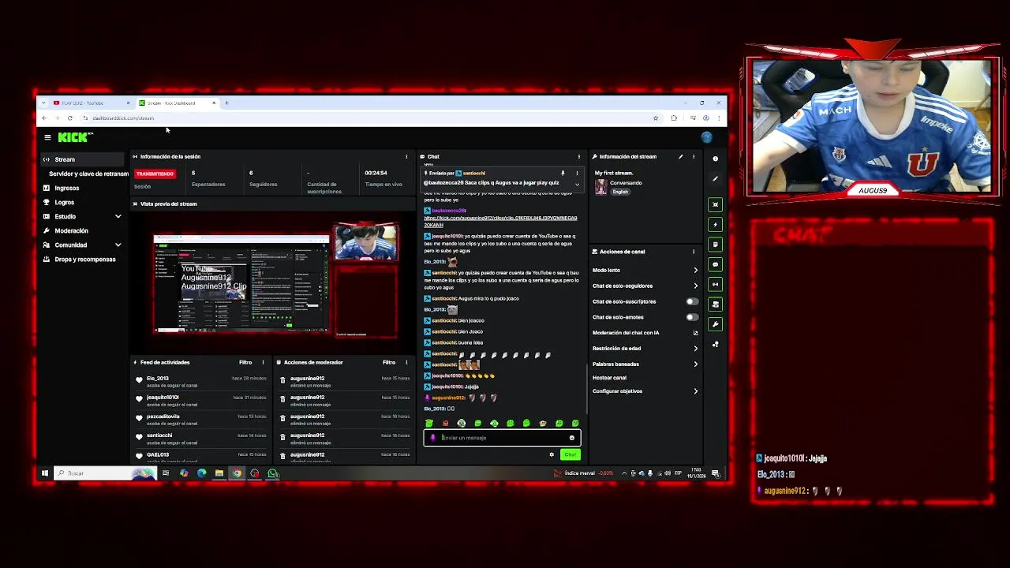Open the hamburger menu beside Kick logo
1010x568 pixels.
tap(47, 137)
